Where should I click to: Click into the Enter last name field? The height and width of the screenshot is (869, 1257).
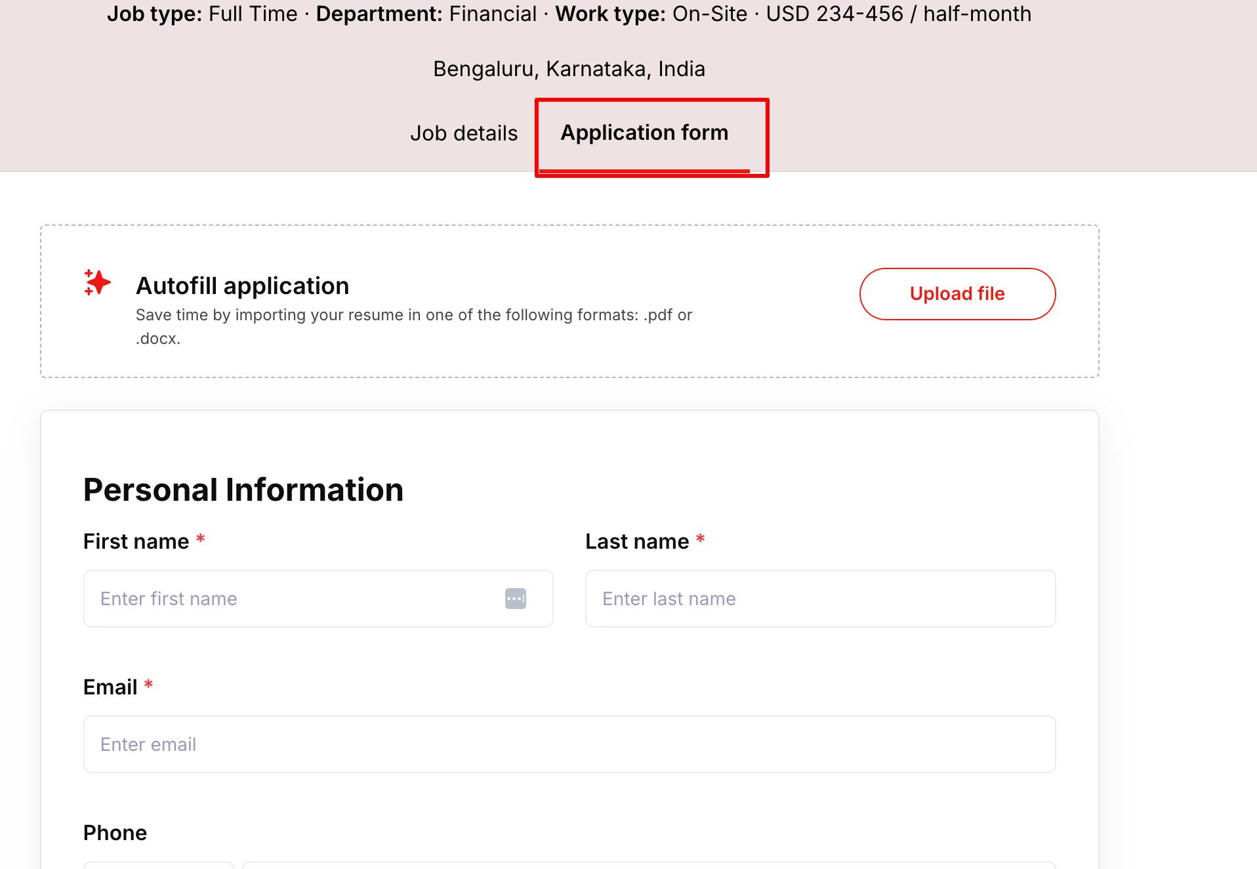(x=820, y=599)
